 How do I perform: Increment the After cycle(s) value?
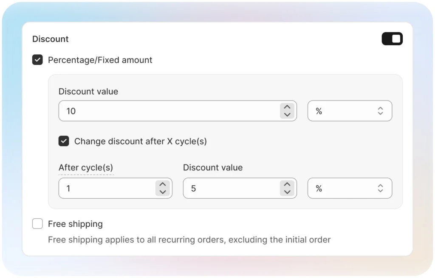tap(163, 184)
